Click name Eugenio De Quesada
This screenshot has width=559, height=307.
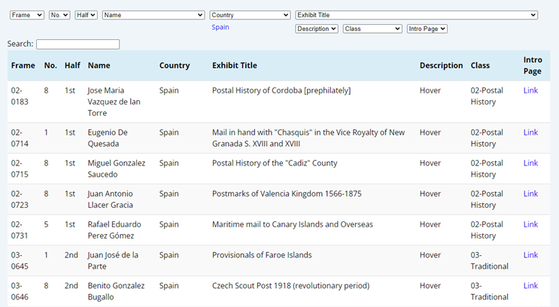coord(108,138)
